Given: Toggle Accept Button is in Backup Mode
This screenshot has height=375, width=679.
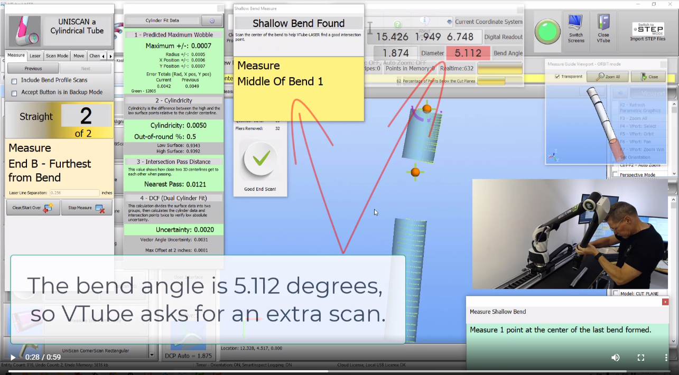Looking at the screenshot, I should [x=14, y=92].
